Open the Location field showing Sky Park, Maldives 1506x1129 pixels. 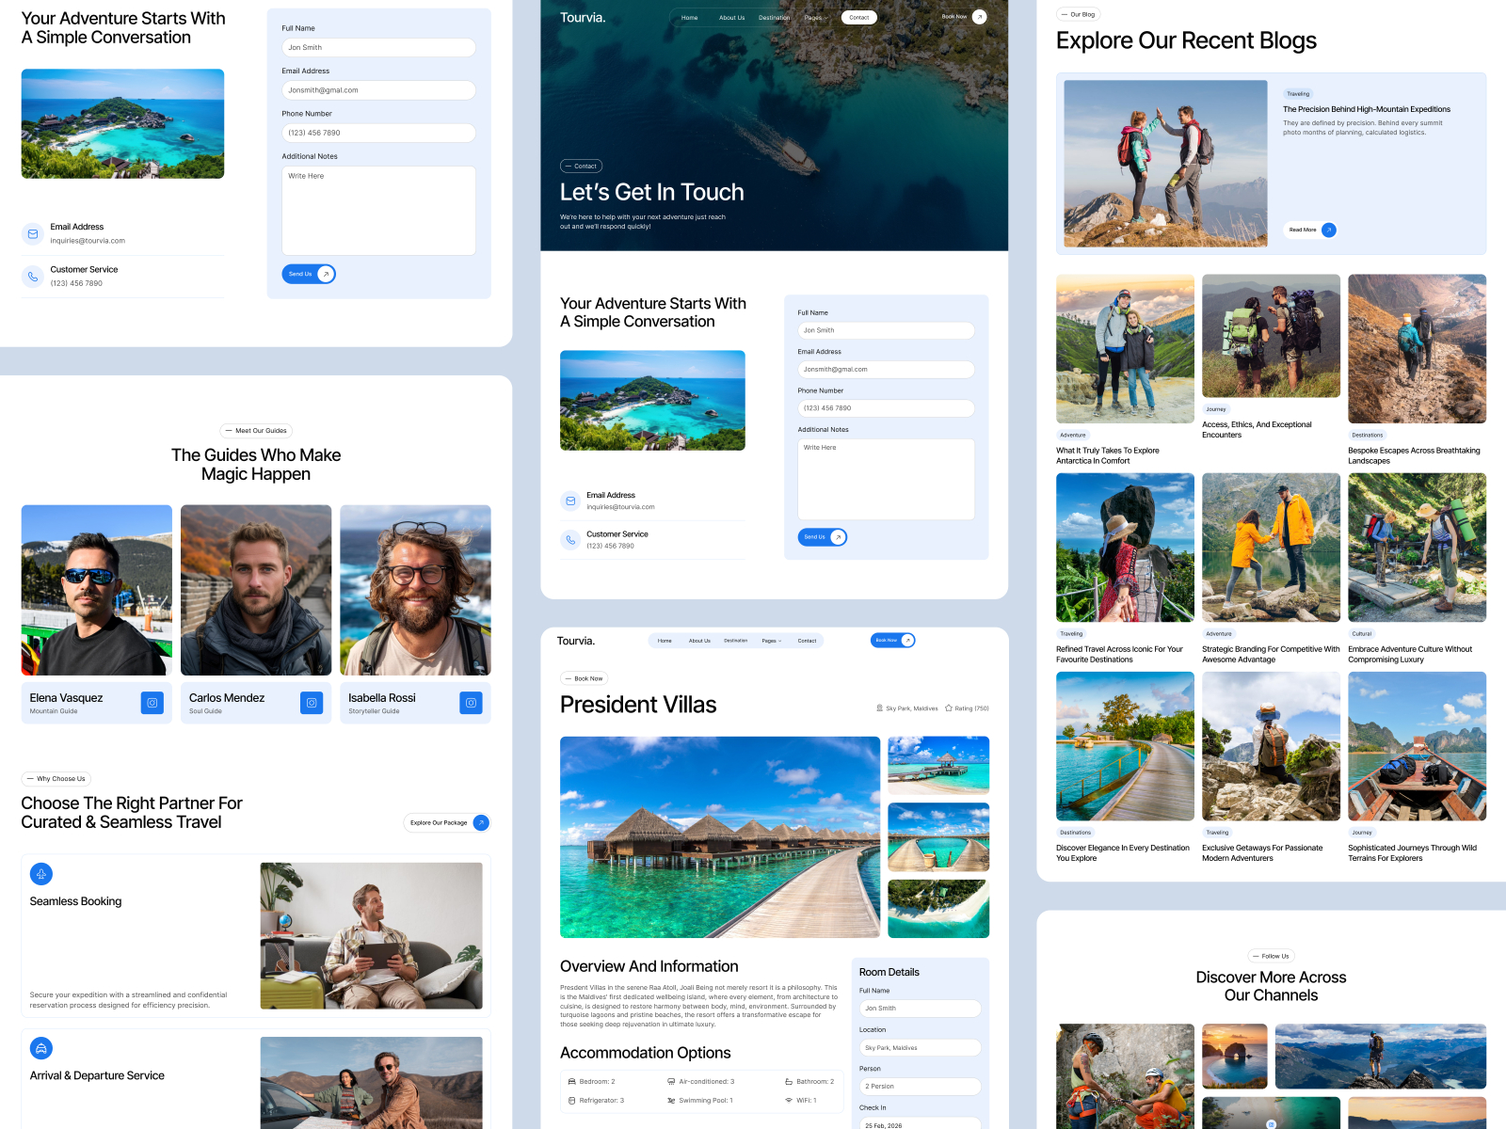click(920, 1048)
